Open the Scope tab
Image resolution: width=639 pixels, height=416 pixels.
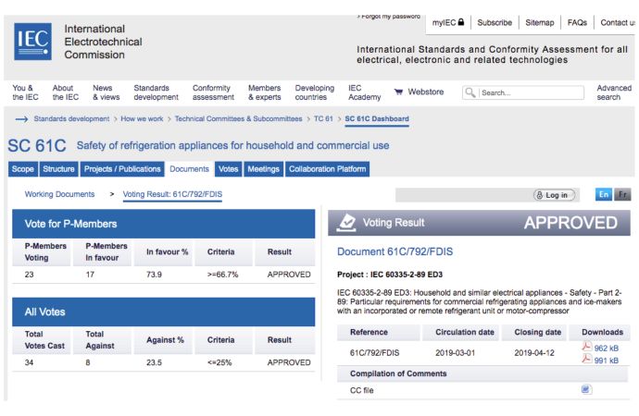23,169
